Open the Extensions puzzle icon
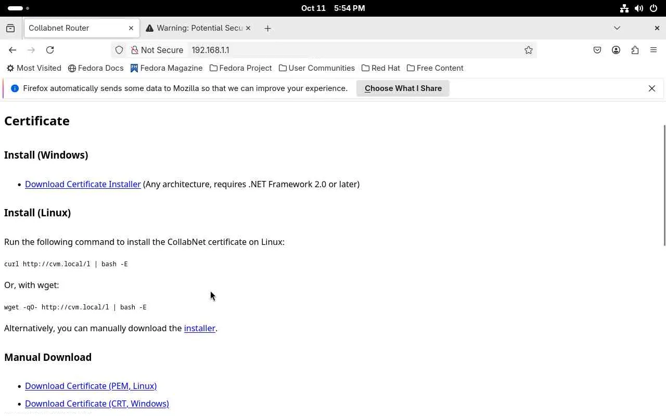 (x=635, y=50)
